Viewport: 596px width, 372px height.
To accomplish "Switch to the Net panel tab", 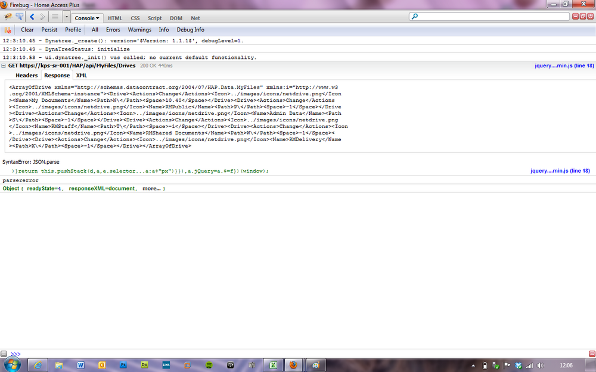I will tap(195, 18).
